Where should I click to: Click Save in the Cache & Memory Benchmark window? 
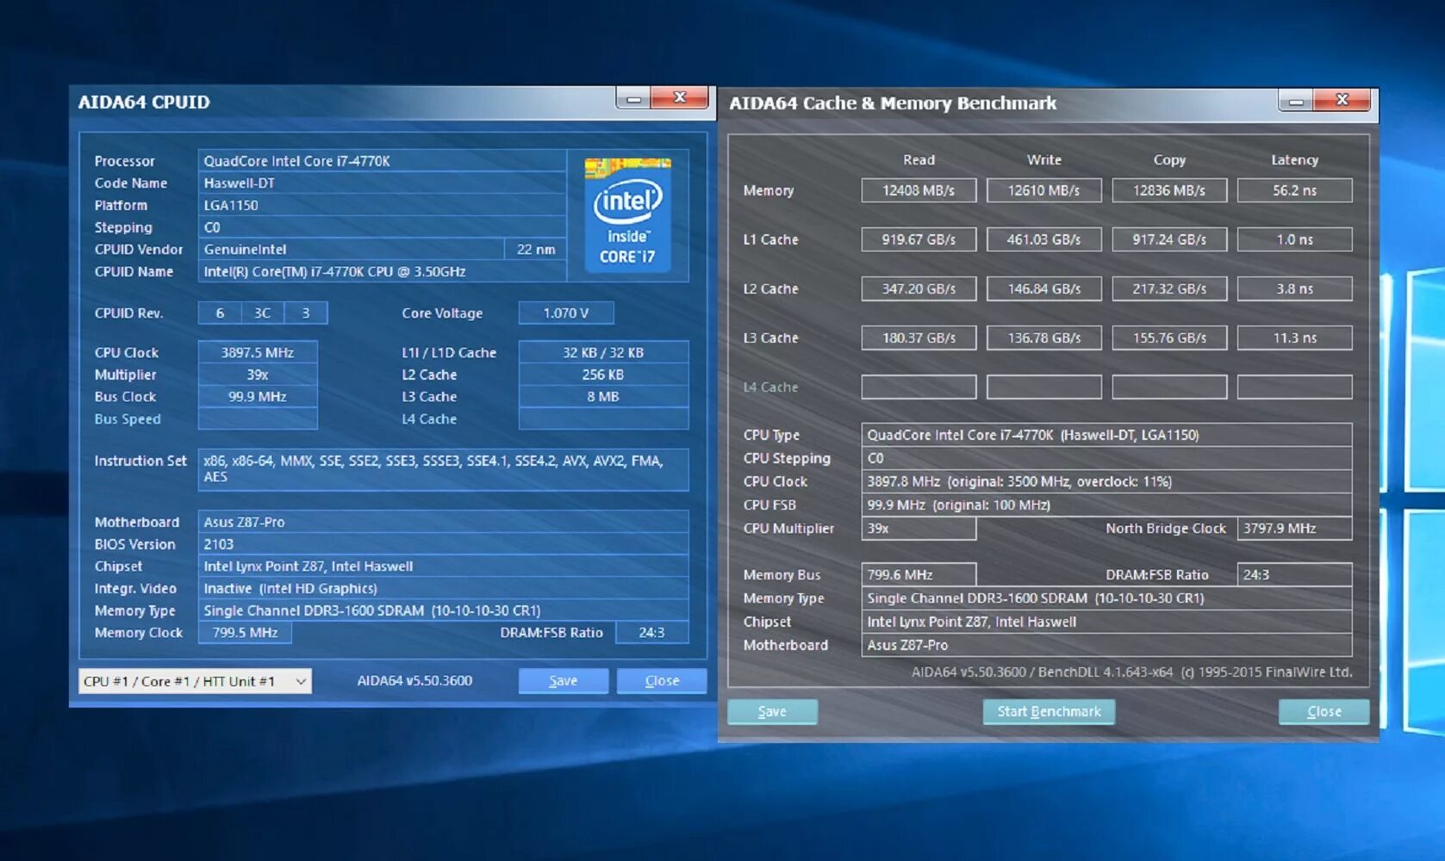click(x=772, y=711)
